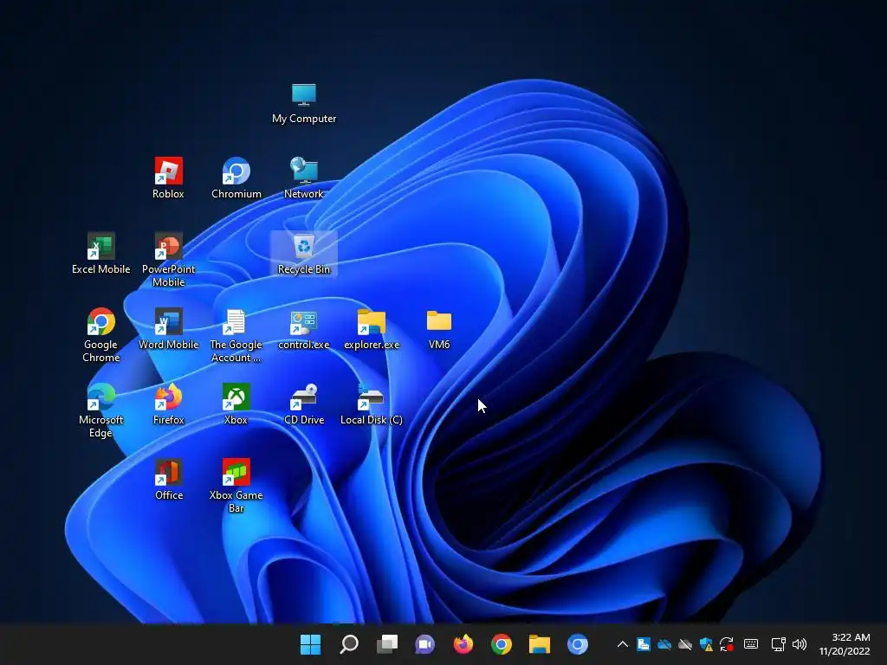Select the CD Drive shortcut
The image size is (887, 665).
click(x=304, y=404)
